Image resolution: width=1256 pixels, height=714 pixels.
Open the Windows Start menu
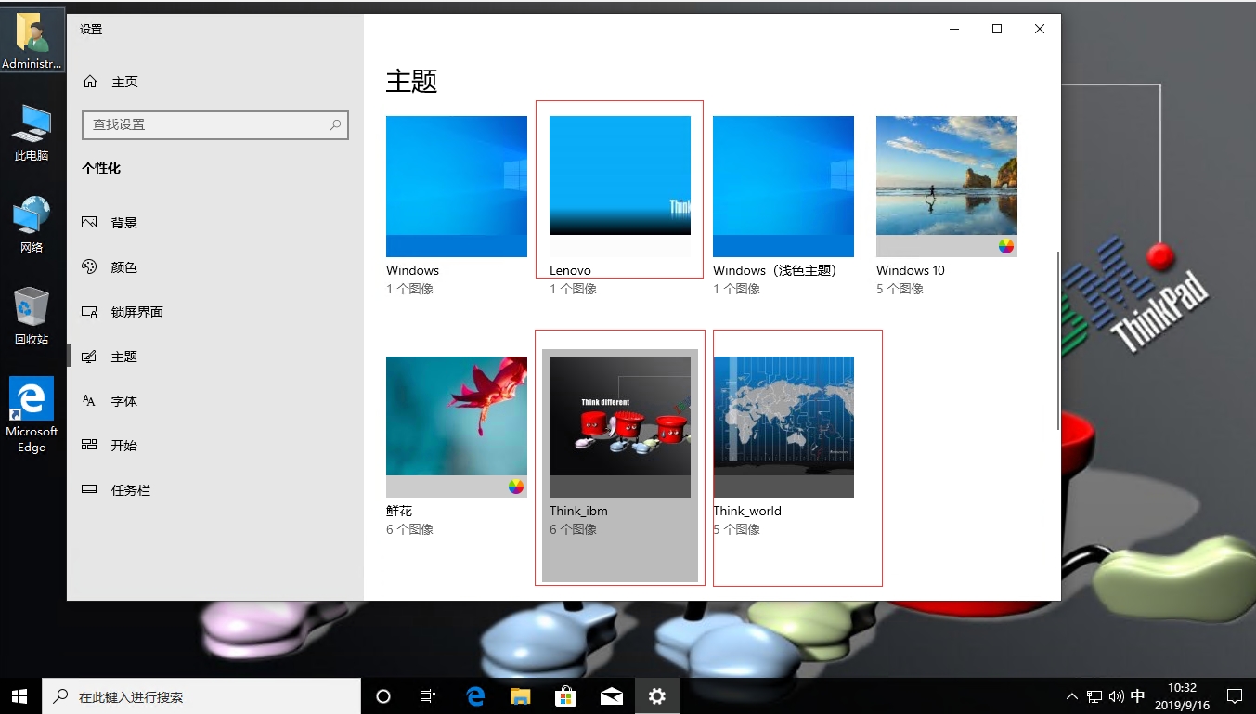point(20,695)
